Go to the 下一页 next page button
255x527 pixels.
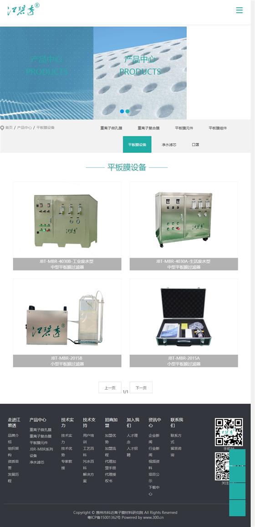141,387
